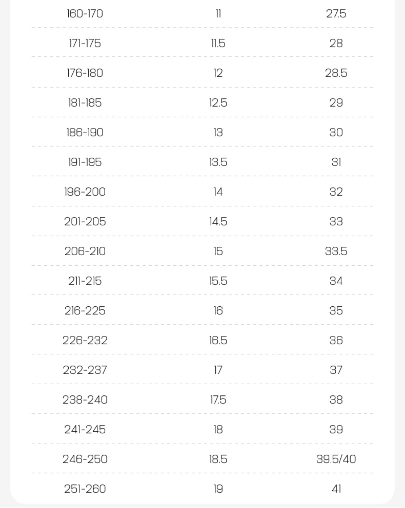Select the 201-205 range entry

85,222
